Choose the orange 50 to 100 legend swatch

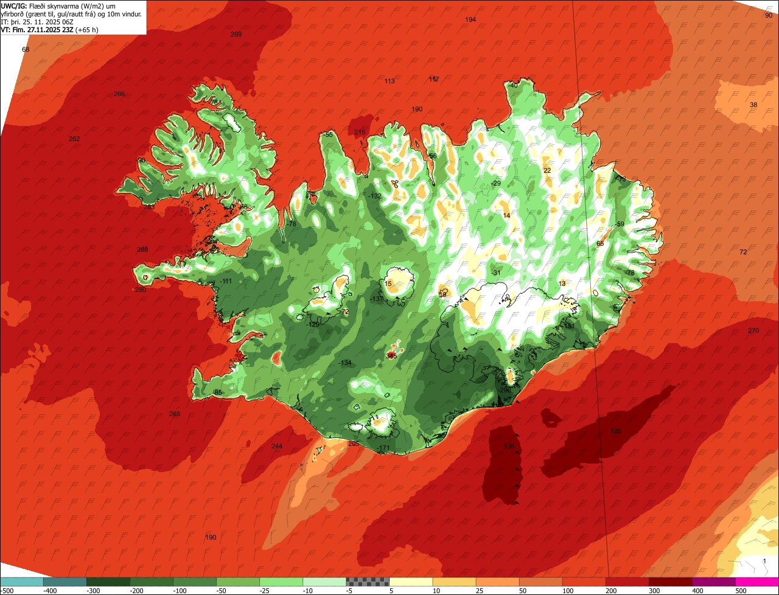click(540, 582)
